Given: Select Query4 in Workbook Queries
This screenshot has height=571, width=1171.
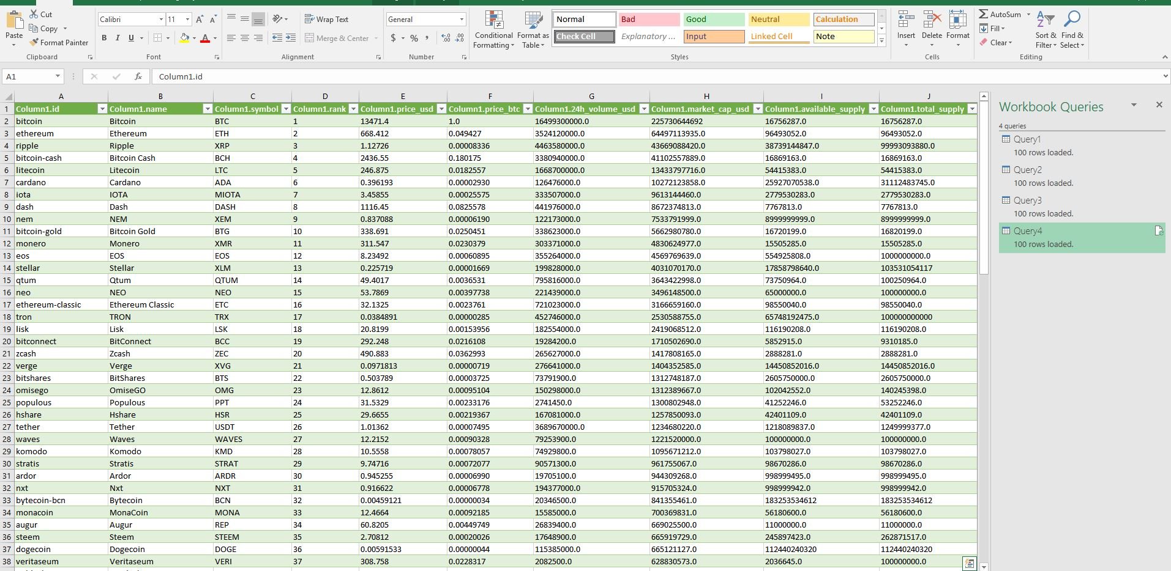Looking at the screenshot, I should 1082,237.
